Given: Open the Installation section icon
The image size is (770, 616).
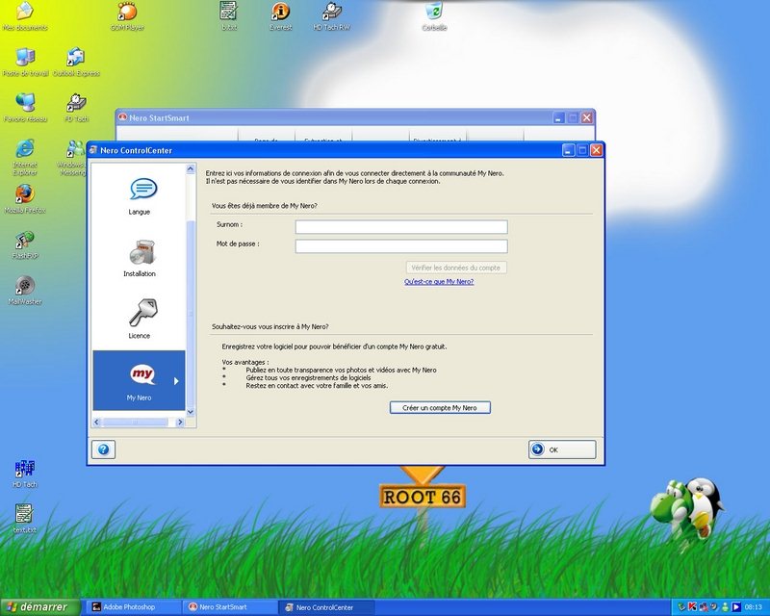Looking at the screenshot, I should 141,252.
